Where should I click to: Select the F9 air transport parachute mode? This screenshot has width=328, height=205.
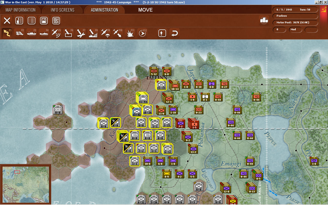tap(105, 33)
